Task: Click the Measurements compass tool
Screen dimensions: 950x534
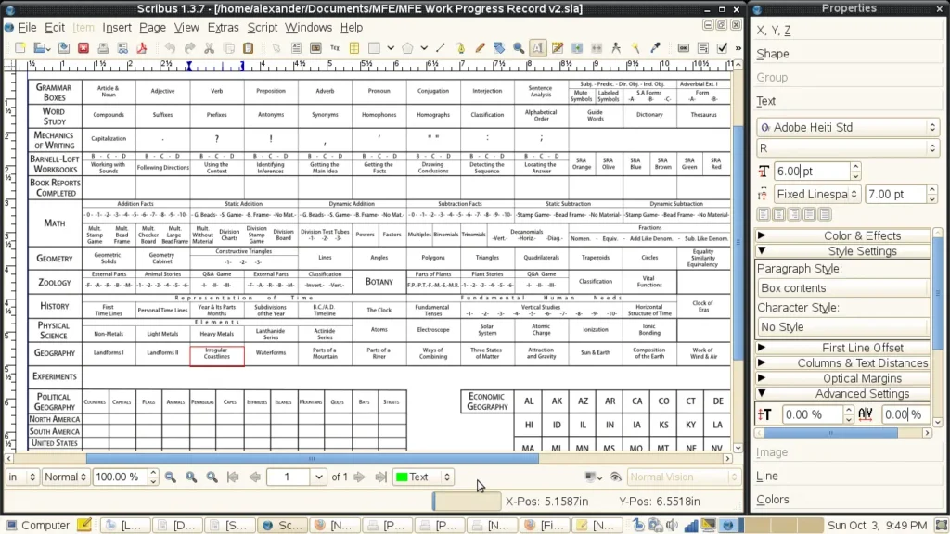Action: (x=616, y=48)
